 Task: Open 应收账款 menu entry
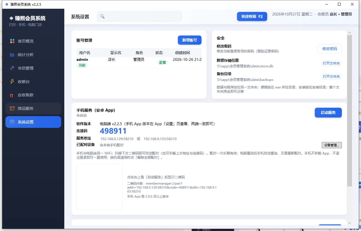coord(33,95)
